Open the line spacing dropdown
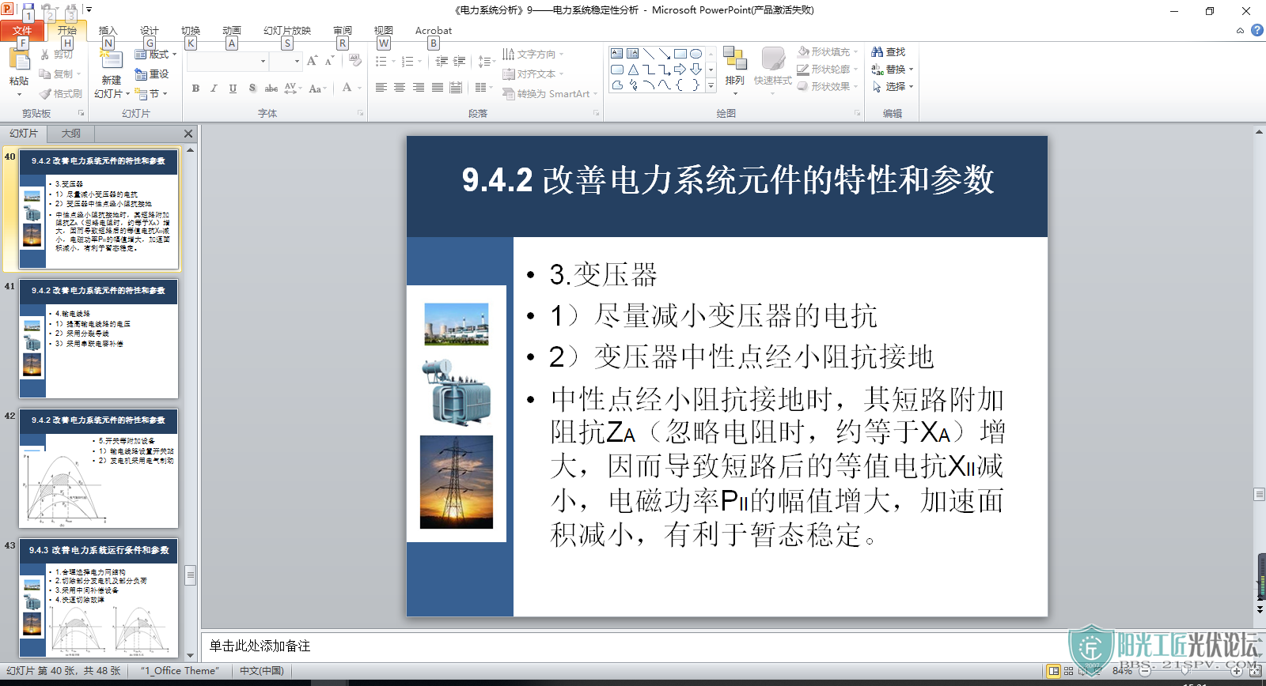This screenshot has height=686, width=1266. (487, 61)
